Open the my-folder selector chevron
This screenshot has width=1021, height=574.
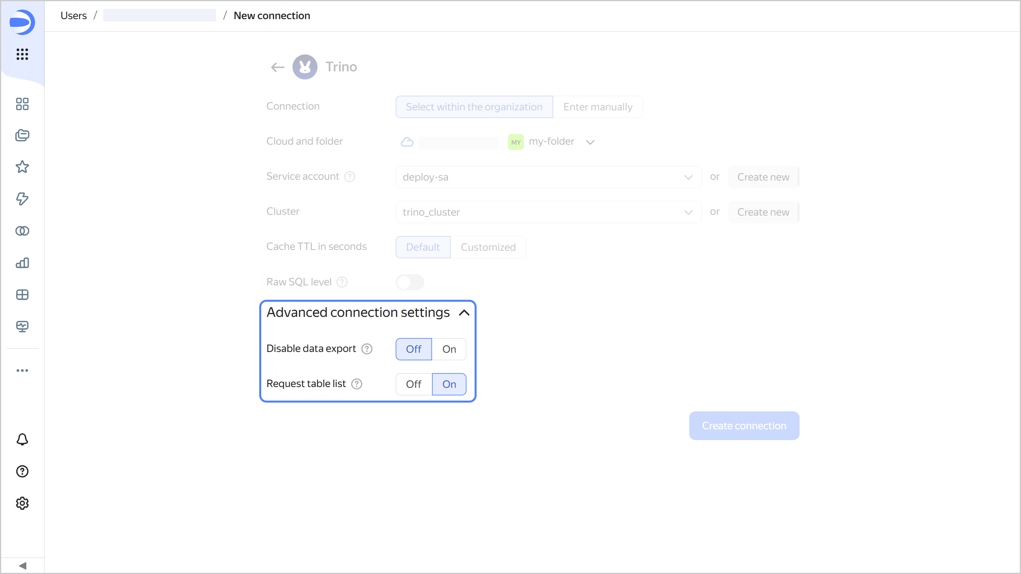click(590, 142)
